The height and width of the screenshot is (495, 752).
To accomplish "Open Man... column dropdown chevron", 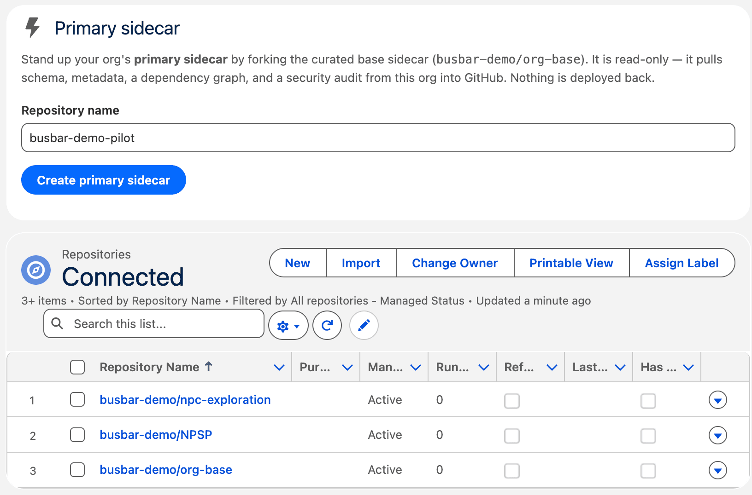I will (x=416, y=367).
